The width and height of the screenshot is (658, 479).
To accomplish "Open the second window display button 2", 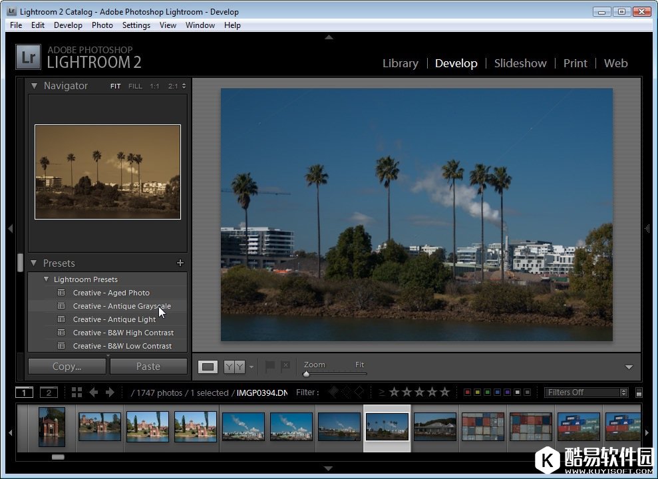I will pyautogui.click(x=49, y=393).
